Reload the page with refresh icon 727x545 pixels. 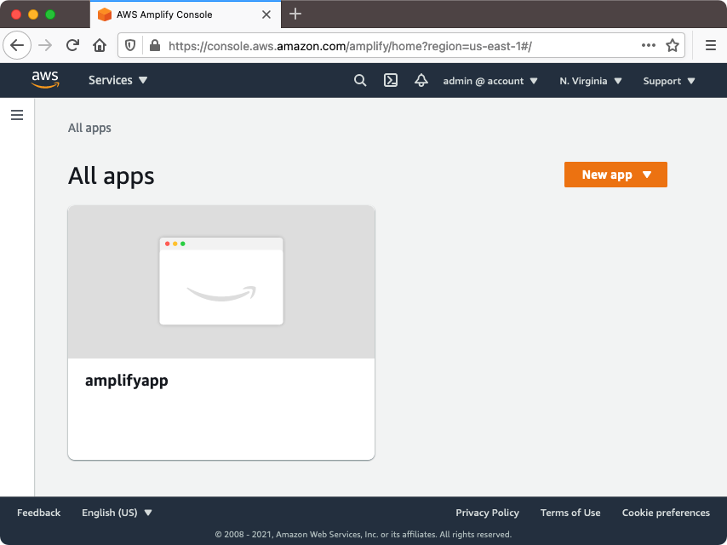[72, 45]
